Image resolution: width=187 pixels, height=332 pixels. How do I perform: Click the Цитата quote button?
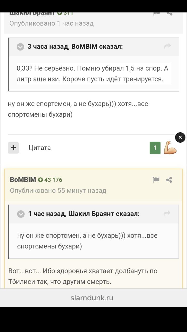tap(39, 148)
